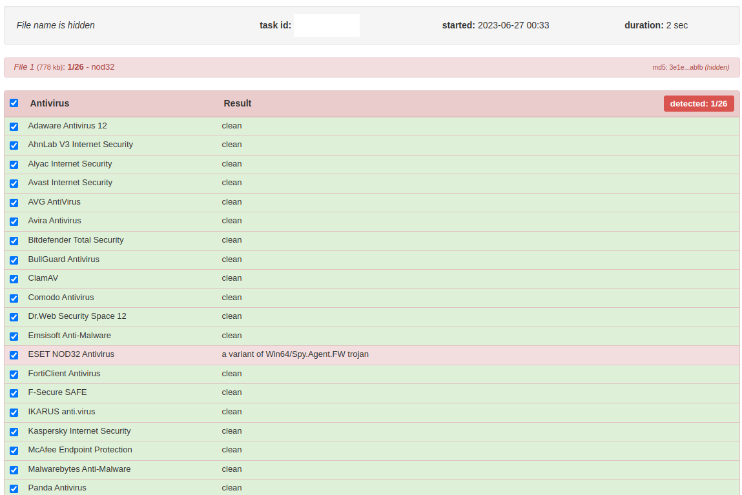This screenshot has height=495, width=742.
Task: Toggle the Emsisoft Anti-Malware checkbox
Action: coord(14,336)
